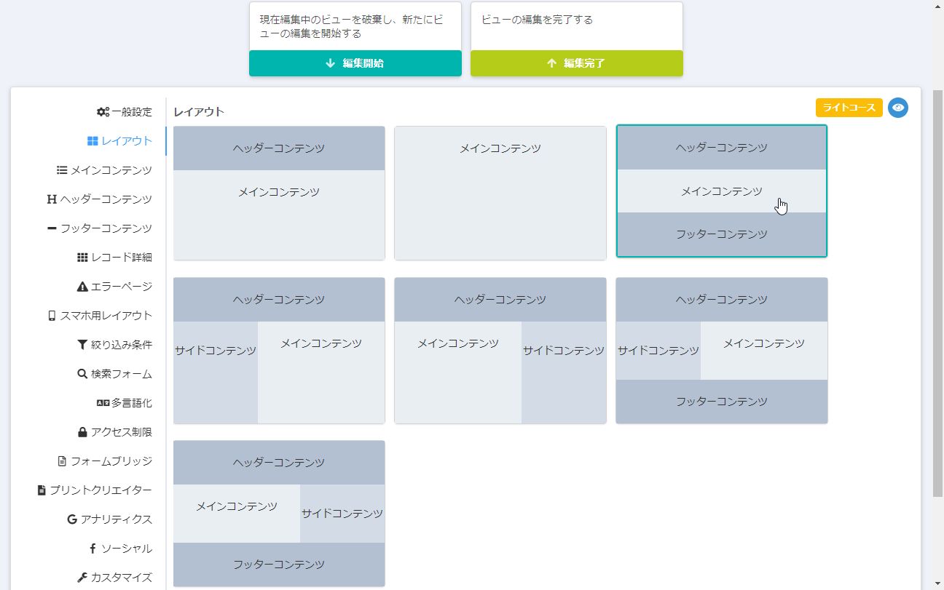Click the funnel icon for 絞り込み条件
This screenshot has height=590, width=944.
click(82, 345)
